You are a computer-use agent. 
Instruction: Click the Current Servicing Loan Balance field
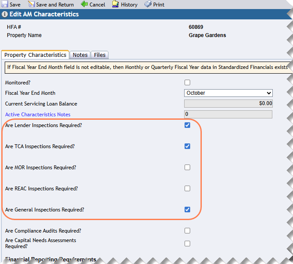228,104
